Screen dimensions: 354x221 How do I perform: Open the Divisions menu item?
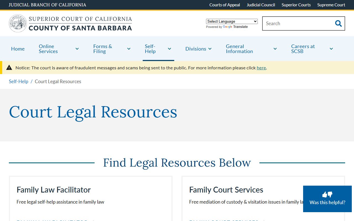196,49
